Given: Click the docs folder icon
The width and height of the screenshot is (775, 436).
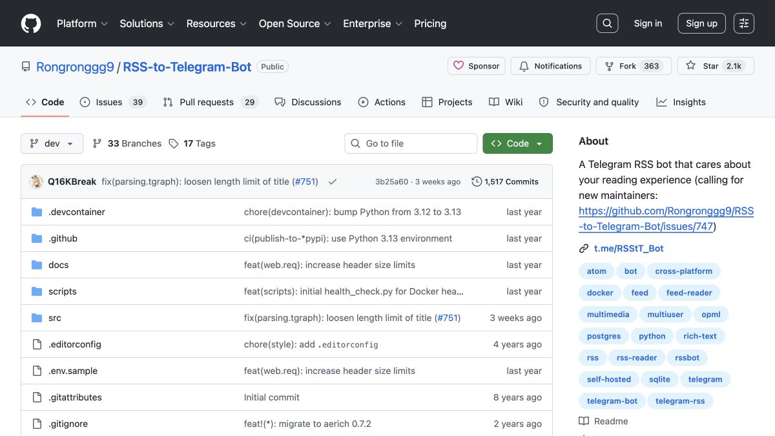Looking at the screenshot, I should coord(37,265).
